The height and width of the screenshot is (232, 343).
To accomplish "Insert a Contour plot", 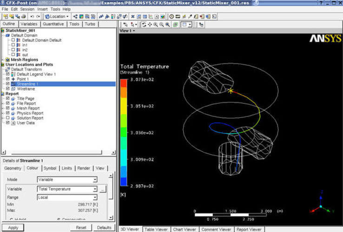I will [81, 16].
